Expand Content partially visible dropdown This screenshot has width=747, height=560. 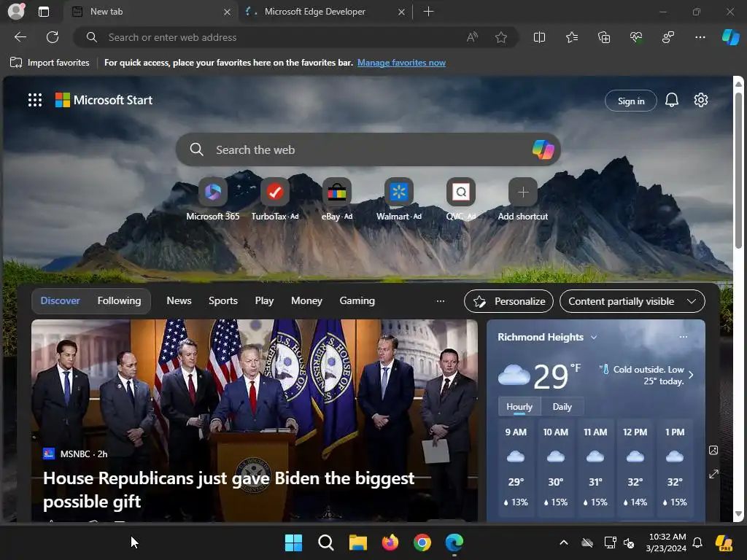pos(632,301)
